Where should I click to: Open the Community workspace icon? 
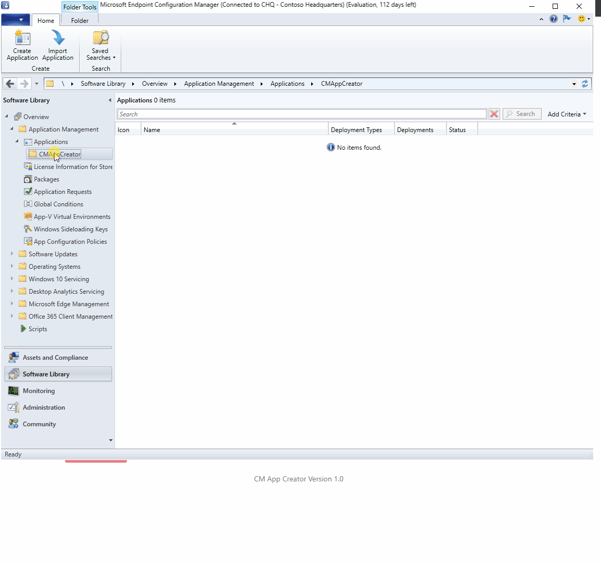[14, 424]
